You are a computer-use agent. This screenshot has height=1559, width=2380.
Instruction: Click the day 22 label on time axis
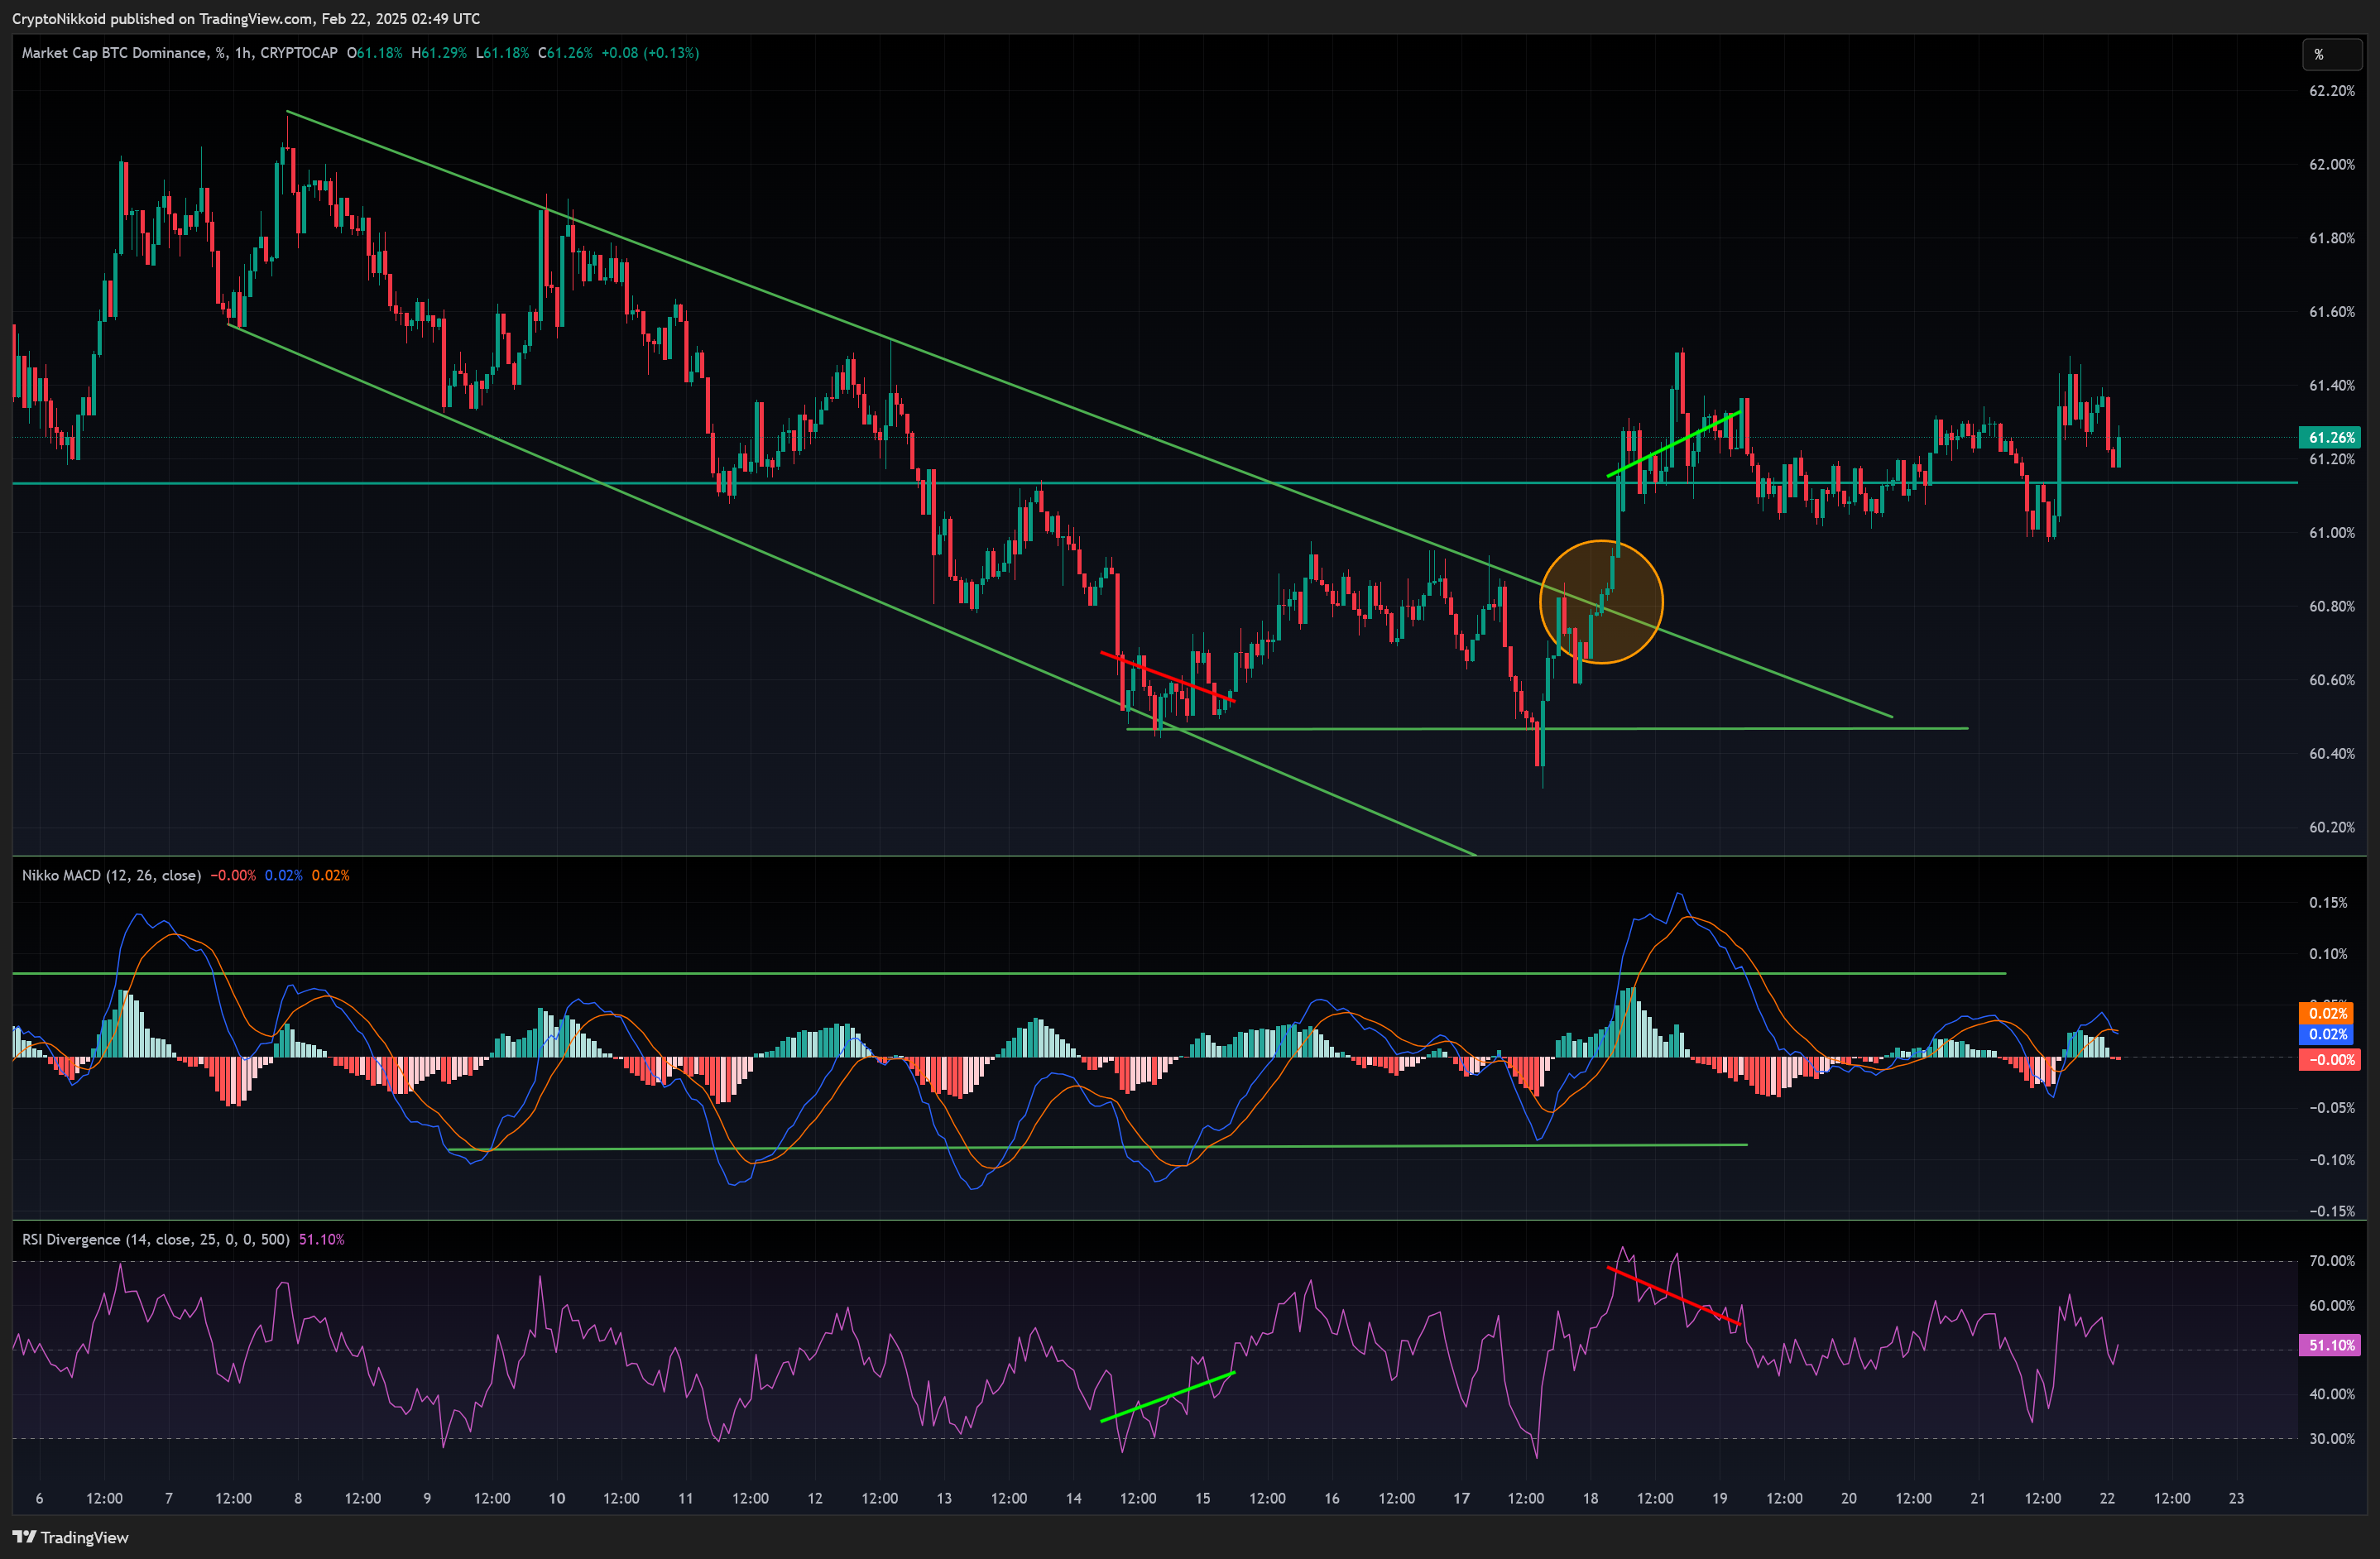(x=2107, y=1498)
